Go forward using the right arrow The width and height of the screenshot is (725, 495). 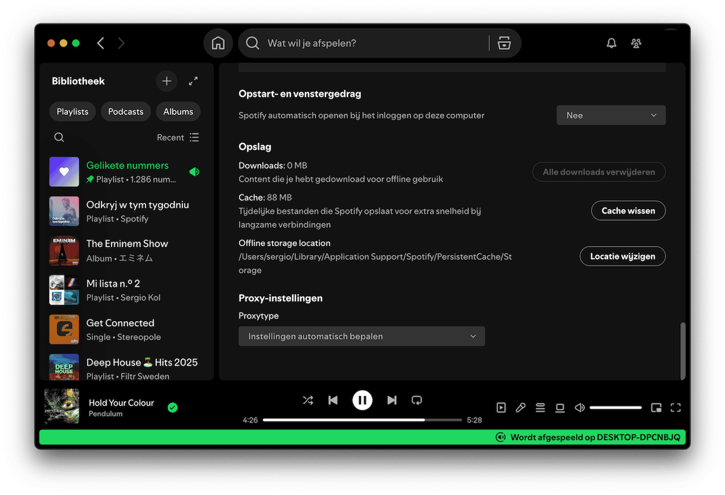121,43
